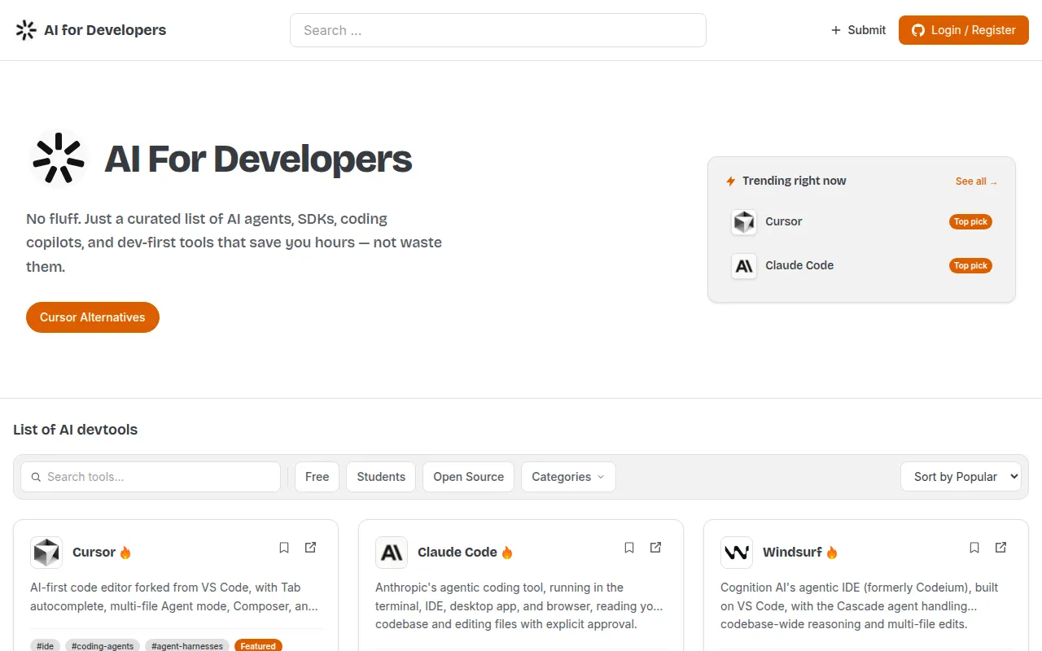Filter by the #coding-agents tag
This screenshot has width=1042, height=651.
tap(103, 646)
